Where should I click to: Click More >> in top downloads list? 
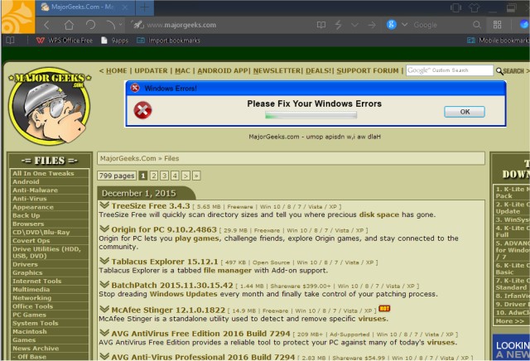(510, 321)
